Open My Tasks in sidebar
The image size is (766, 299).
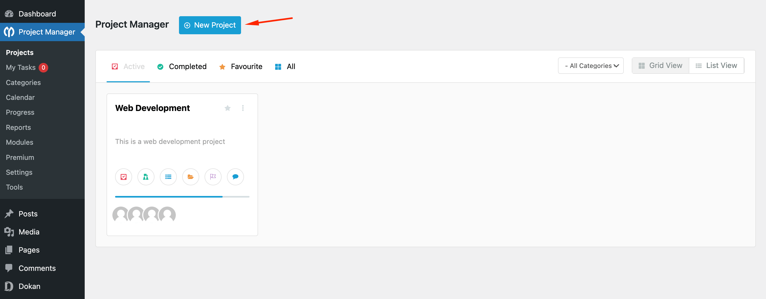[x=21, y=67]
